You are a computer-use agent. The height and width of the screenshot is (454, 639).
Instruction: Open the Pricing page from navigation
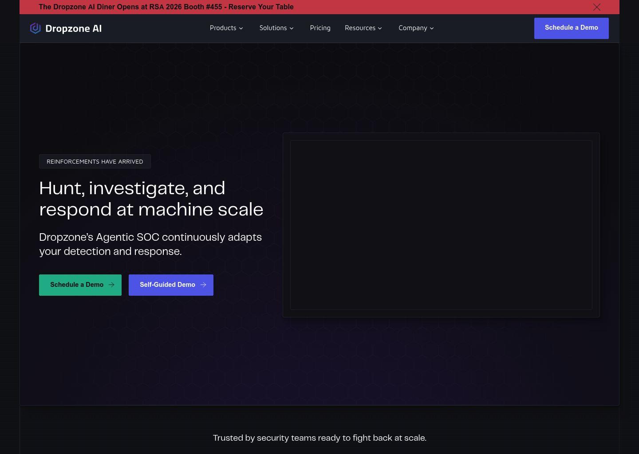320,28
